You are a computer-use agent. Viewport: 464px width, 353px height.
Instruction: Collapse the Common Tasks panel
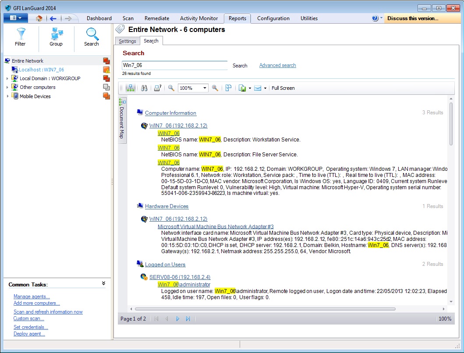[103, 283]
